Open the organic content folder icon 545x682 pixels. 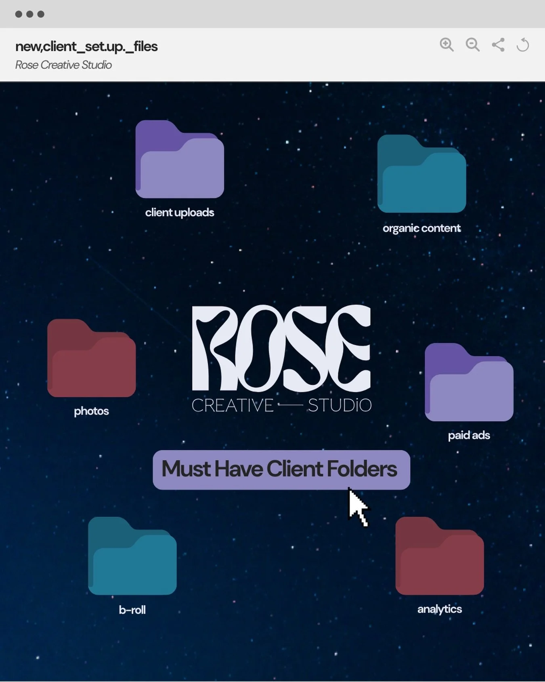(x=422, y=174)
